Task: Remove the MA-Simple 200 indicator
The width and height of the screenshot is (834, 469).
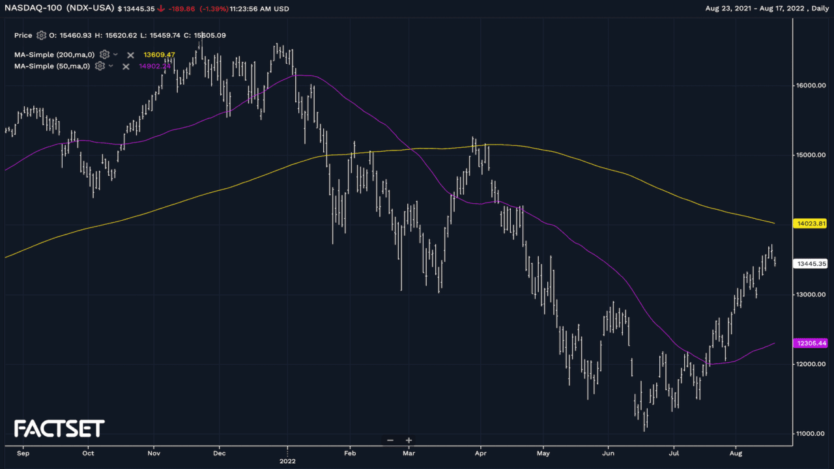Action: [130, 55]
